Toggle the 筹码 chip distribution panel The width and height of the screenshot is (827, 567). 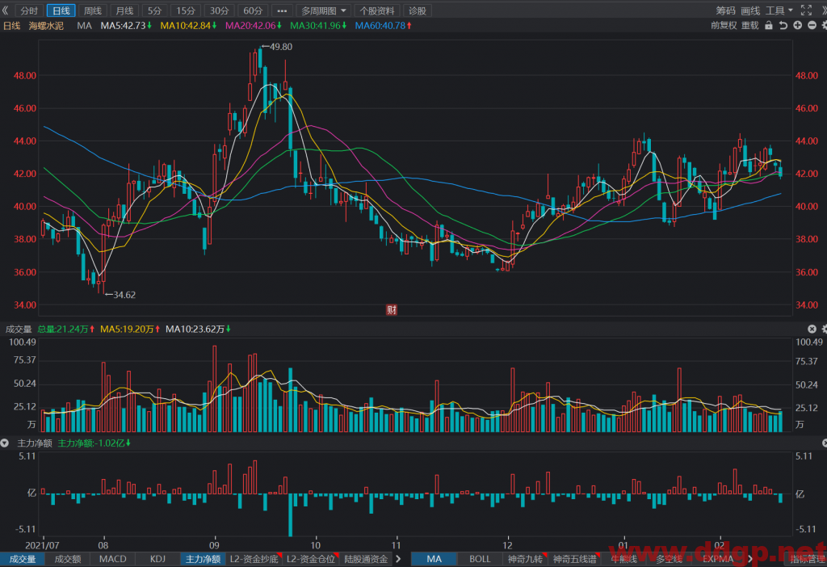pyautogui.click(x=726, y=10)
